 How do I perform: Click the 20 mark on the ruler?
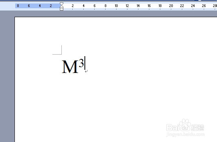click(x=171, y=6)
